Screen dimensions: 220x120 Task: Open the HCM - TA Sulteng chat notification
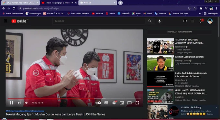[x=193, y=112]
